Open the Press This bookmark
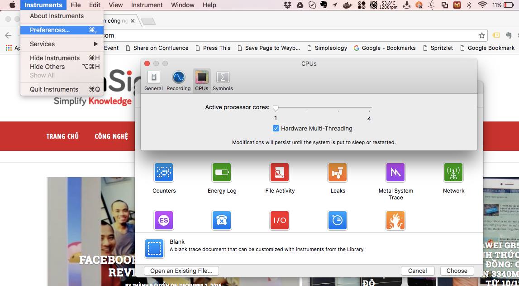The image size is (519, 286). 213,48
